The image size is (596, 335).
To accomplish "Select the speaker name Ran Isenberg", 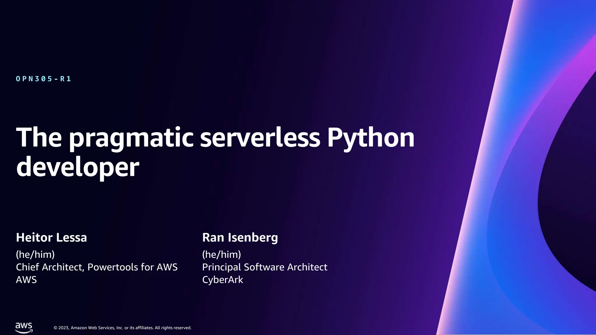I will tap(240, 238).
